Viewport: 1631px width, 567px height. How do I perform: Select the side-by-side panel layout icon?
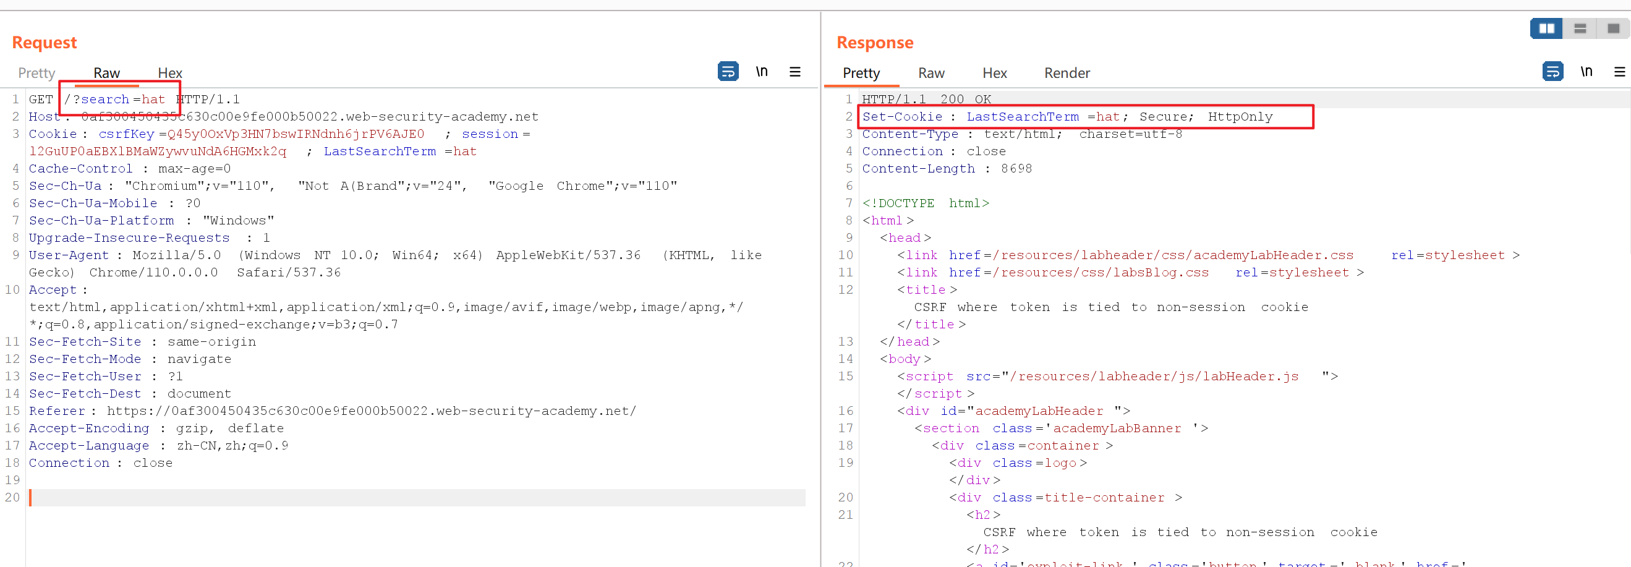[1546, 28]
